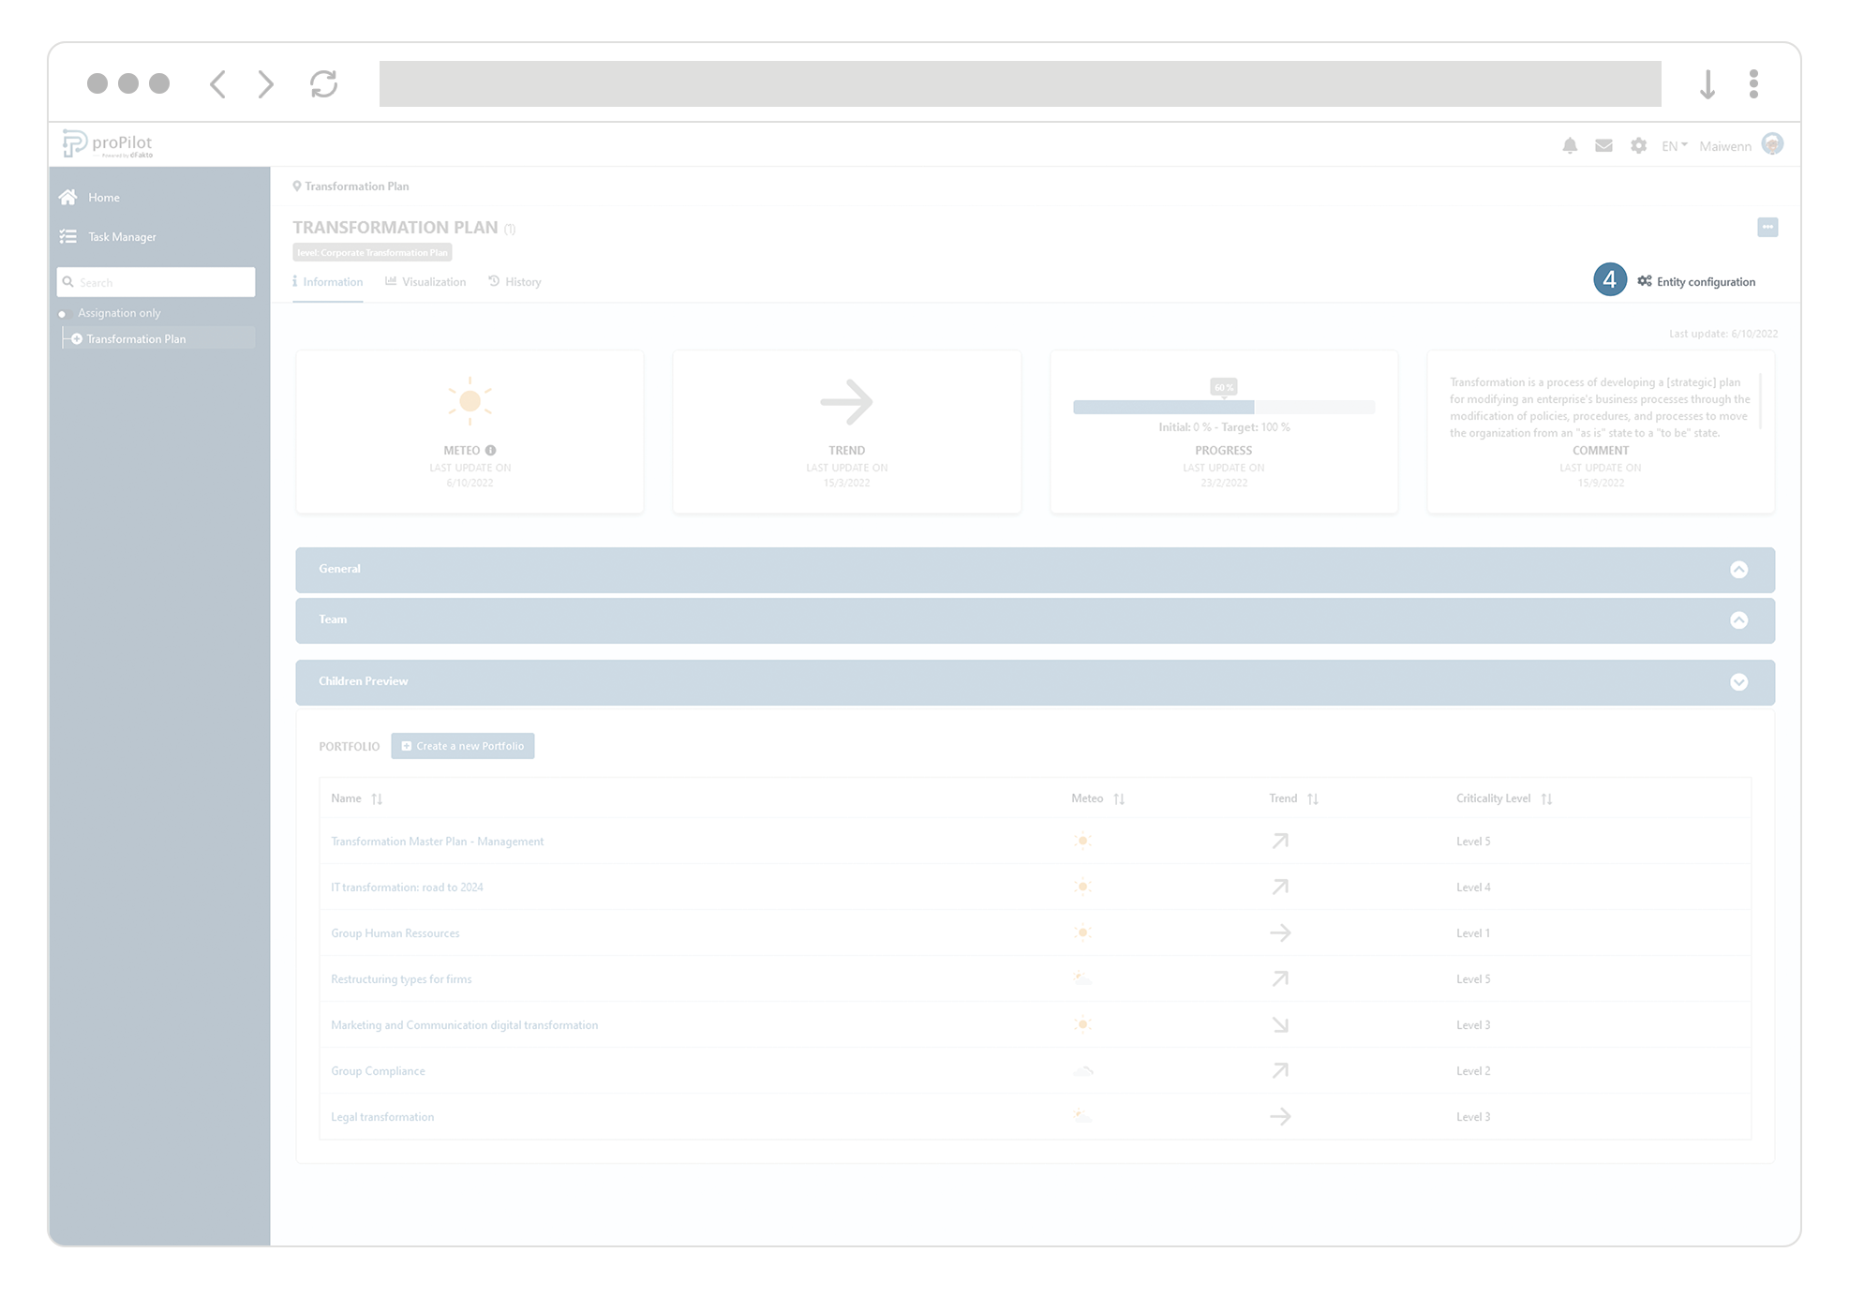Switch to the Visualization tab
This screenshot has height=1297, width=1849.
[425, 282]
